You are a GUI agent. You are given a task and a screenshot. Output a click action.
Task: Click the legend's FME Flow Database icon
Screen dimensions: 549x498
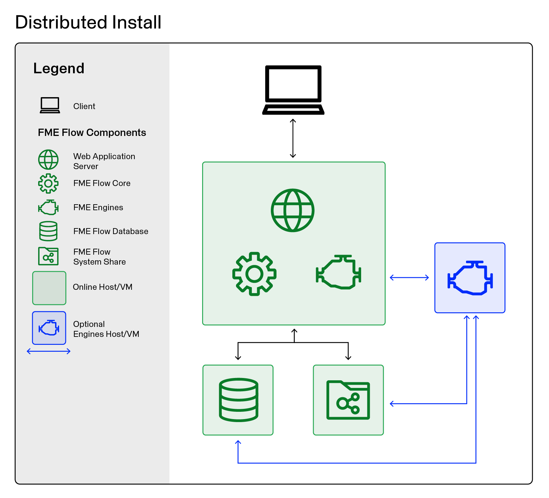tap(48, 231)
